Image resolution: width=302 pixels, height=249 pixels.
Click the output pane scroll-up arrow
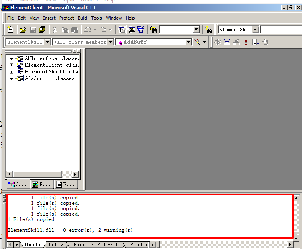(297, 198)
